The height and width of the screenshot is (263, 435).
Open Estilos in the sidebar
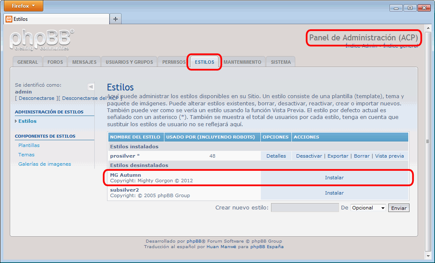(28, 121)
